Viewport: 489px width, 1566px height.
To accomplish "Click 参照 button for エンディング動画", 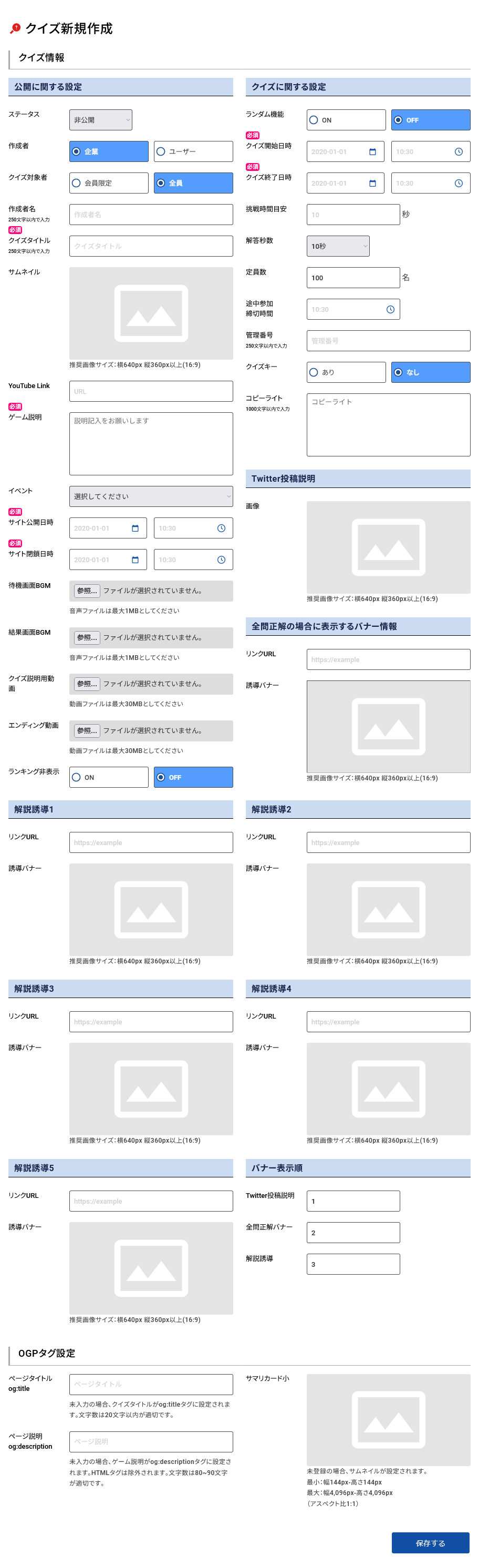I will (x=87, y=731).
